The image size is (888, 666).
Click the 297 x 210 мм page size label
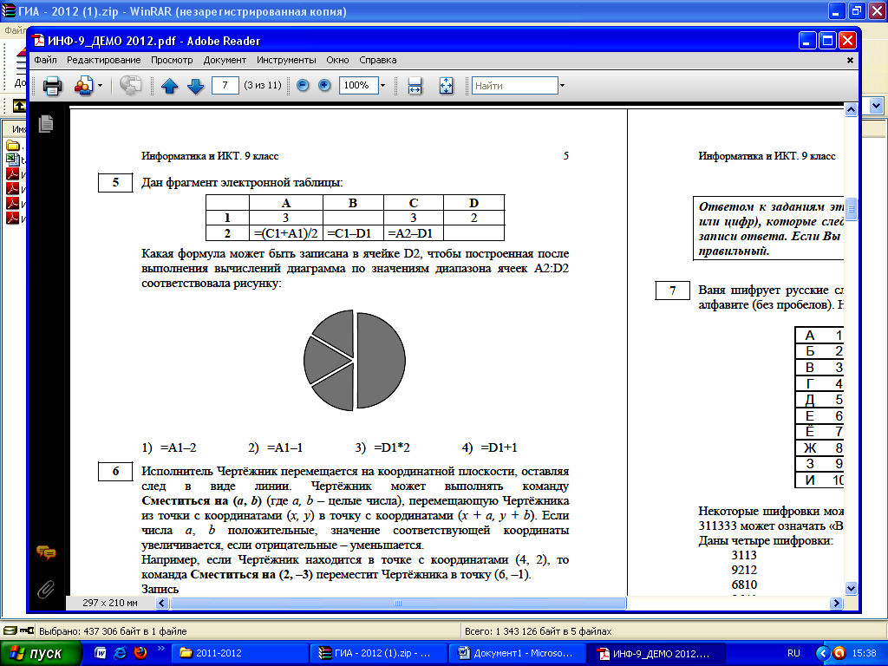pos(110,604)
